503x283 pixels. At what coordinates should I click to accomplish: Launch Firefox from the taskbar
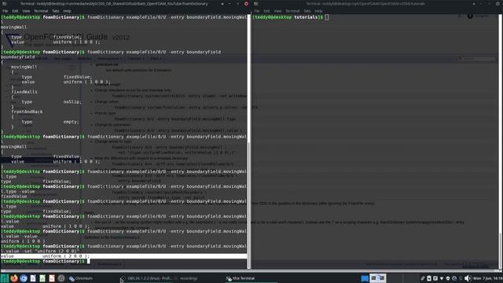coord(14,278)
